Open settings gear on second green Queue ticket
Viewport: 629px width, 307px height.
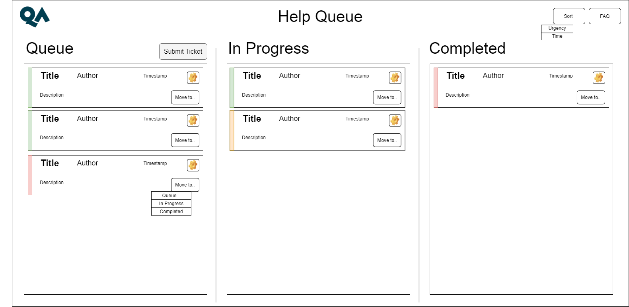coord(193,120)
